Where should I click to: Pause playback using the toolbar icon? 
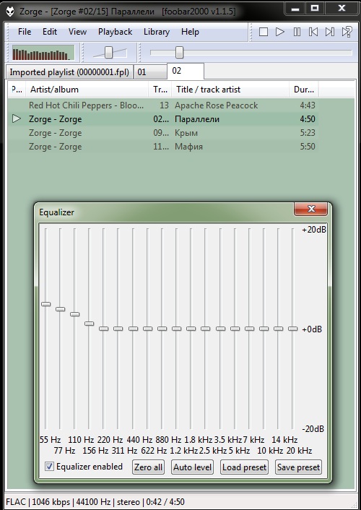[x=297, y=32]
